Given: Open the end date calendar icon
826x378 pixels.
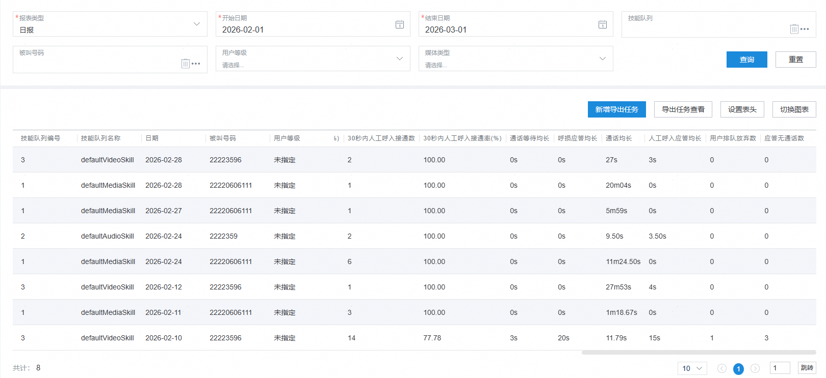Looking at the screenshot, I should (603, 24).
